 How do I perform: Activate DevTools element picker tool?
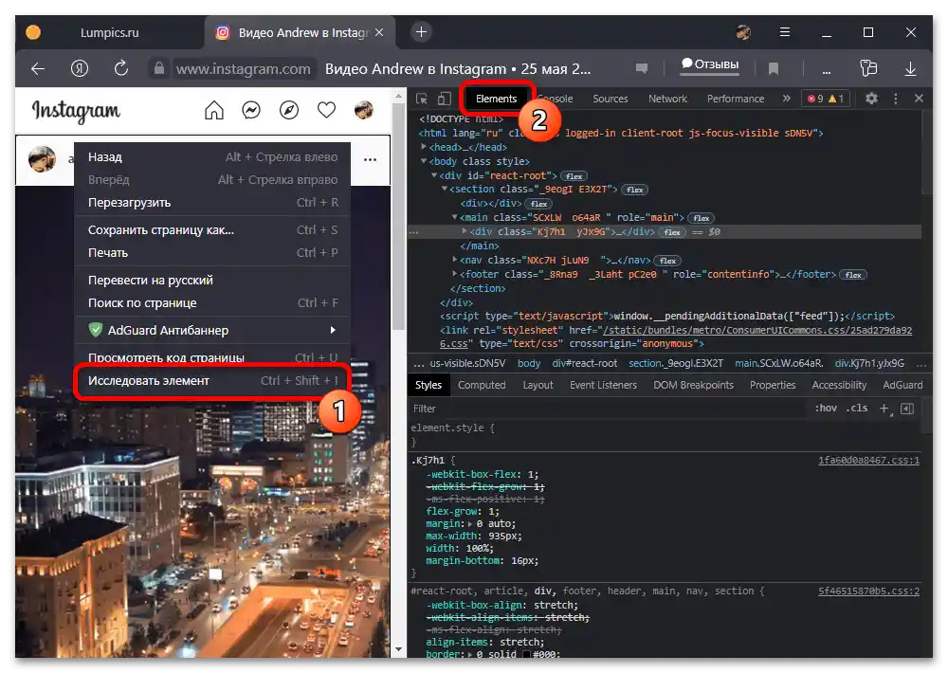pos(422,99)
